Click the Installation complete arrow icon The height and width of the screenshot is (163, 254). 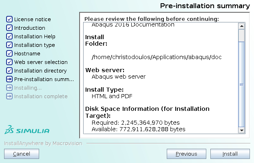click(9, 96)
